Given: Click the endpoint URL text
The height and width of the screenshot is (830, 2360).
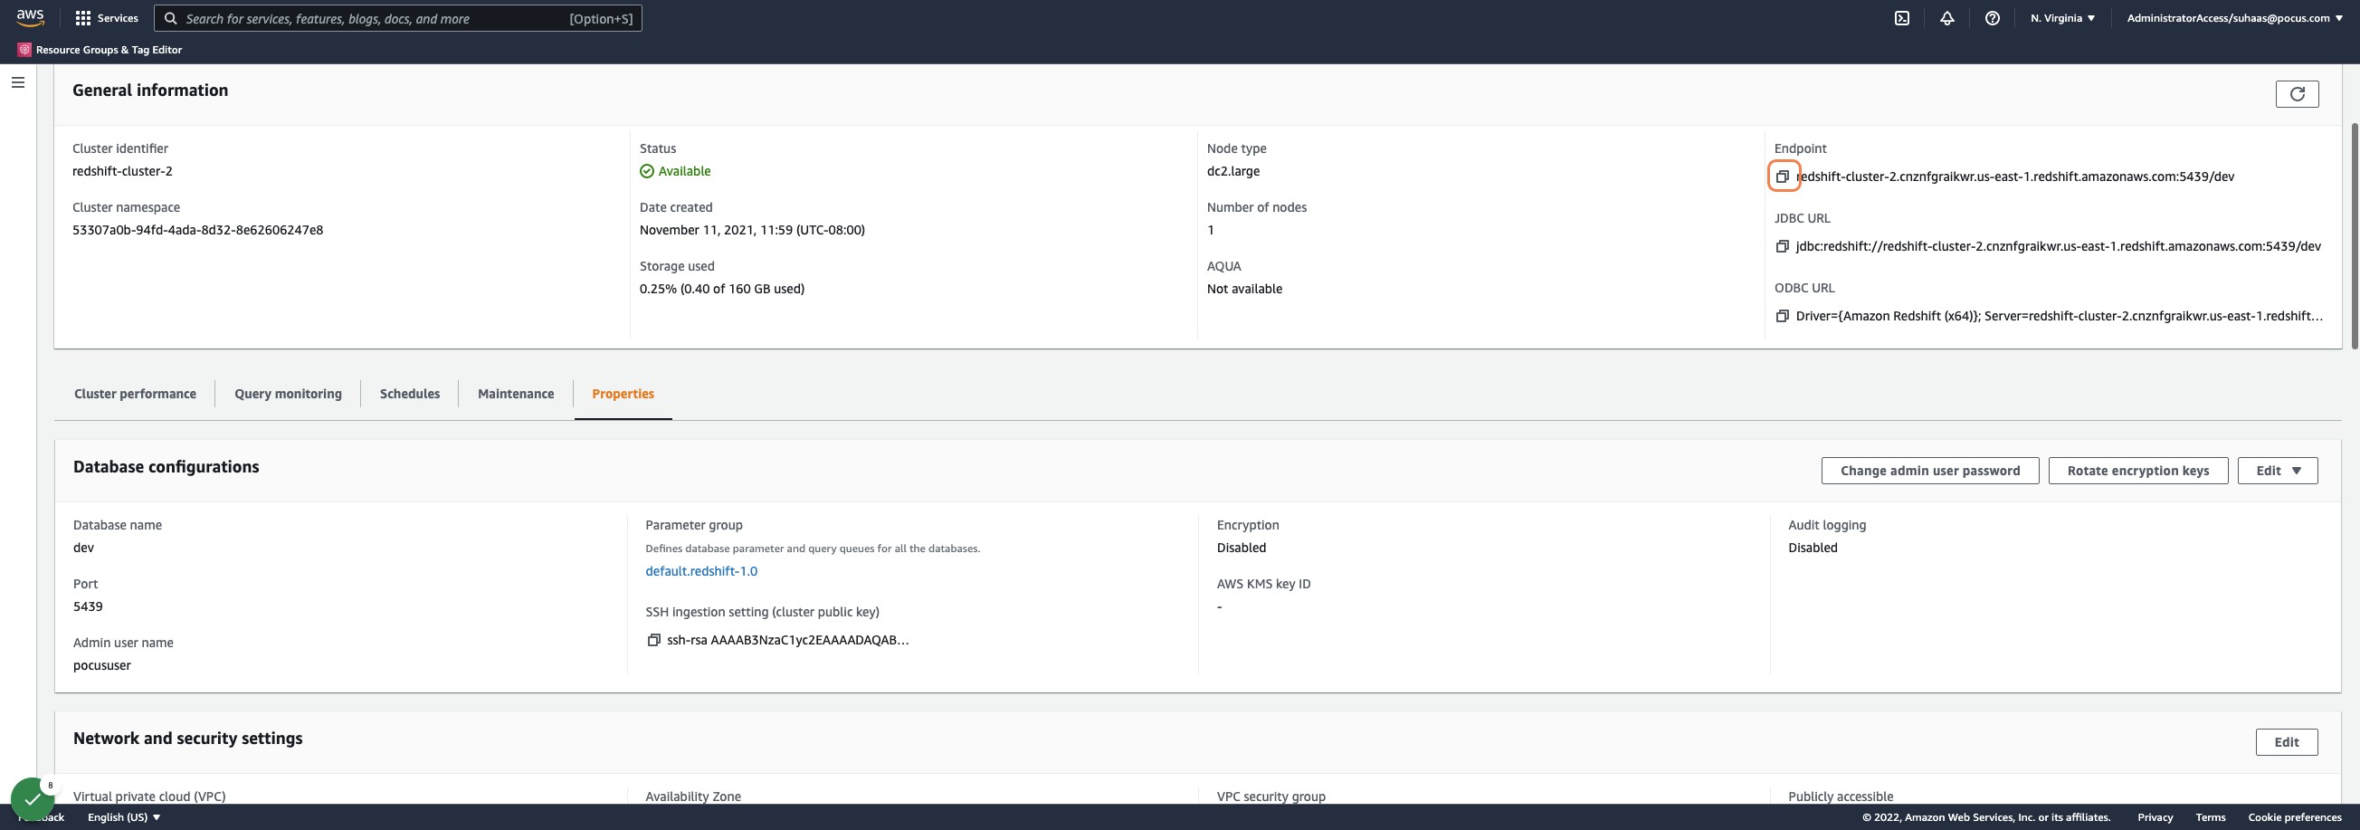Looking at the screenshot, I should [2014, 176].
